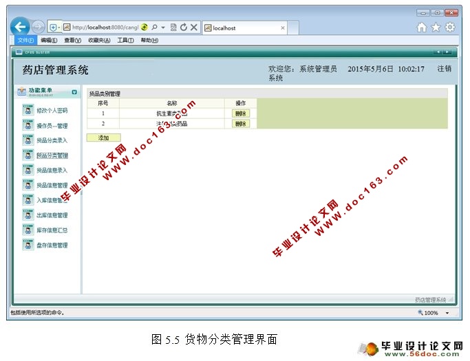Image resolution: width=470 pixels, height=361 pixels.
Task: Open the 帮助(H) menu
Action: pyautogui.click(x=149, y=40)
